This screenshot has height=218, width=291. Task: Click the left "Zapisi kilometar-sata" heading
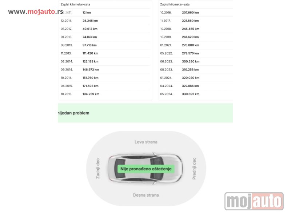coord(75,4)
